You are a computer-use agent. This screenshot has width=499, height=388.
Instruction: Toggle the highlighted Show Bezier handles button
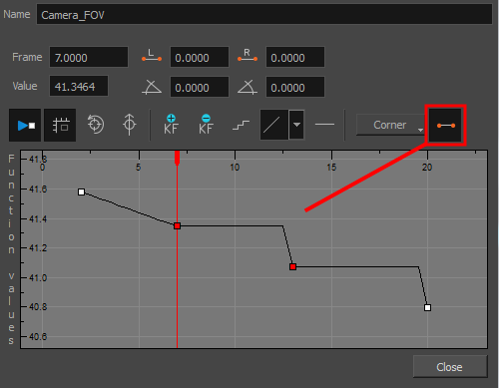click(x=446, y=126)
